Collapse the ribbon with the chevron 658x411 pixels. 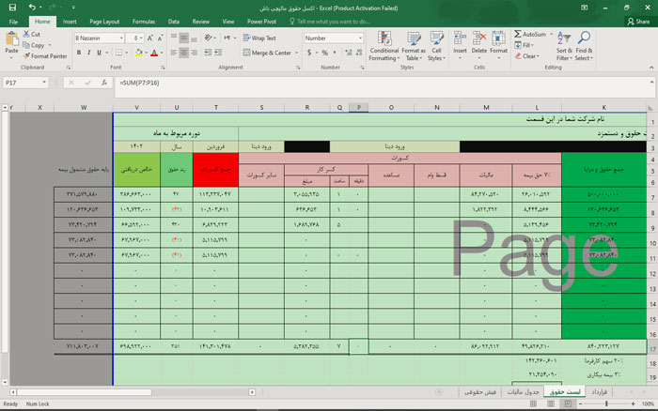point(651,68)
